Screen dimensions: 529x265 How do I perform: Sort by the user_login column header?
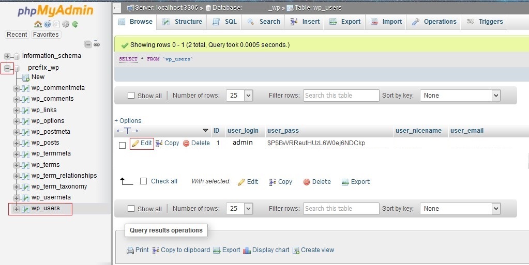(243, 131)
